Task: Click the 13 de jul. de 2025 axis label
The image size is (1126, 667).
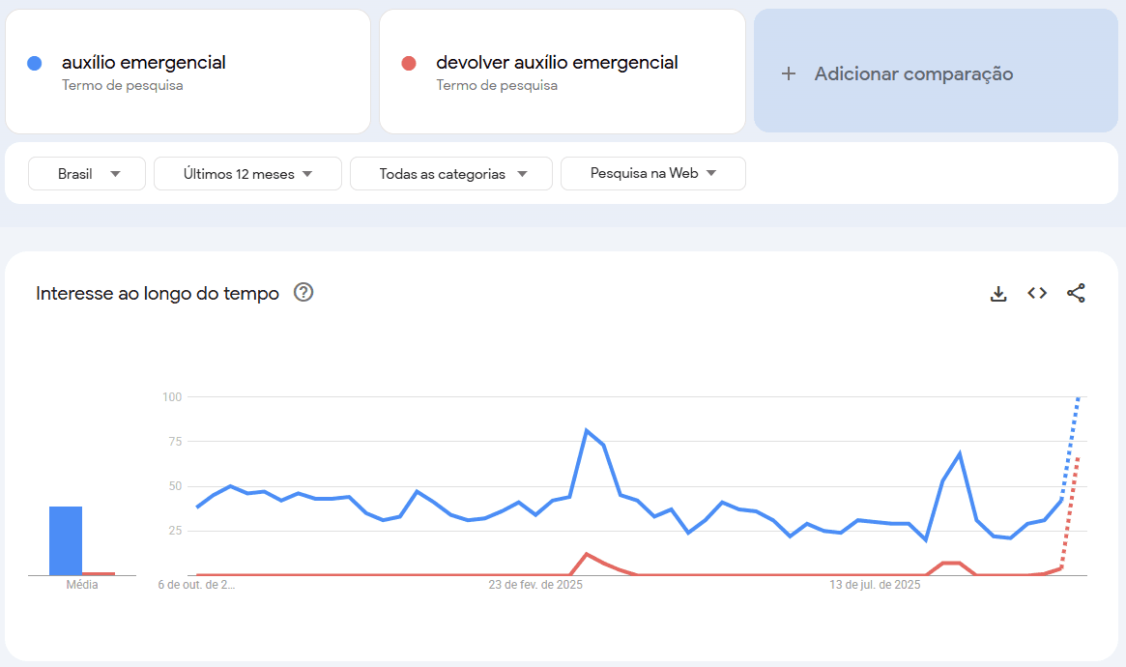Action: [x=876, y=585]
